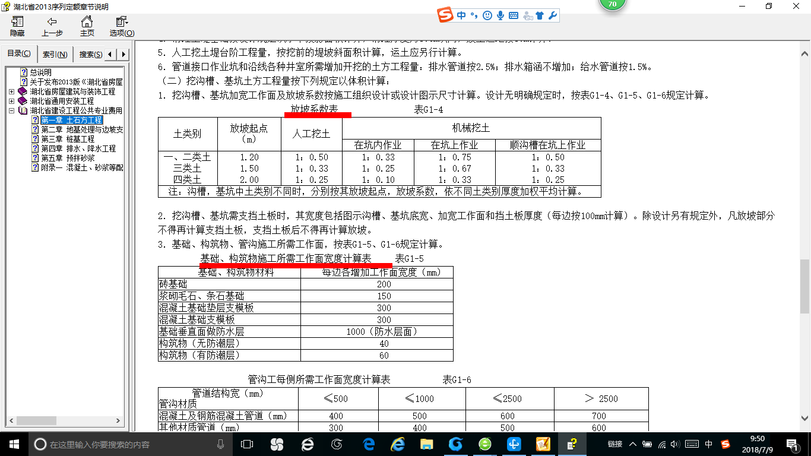
Task: Switch to the 索引(N) index tab
Action: (x=55, y=55)
